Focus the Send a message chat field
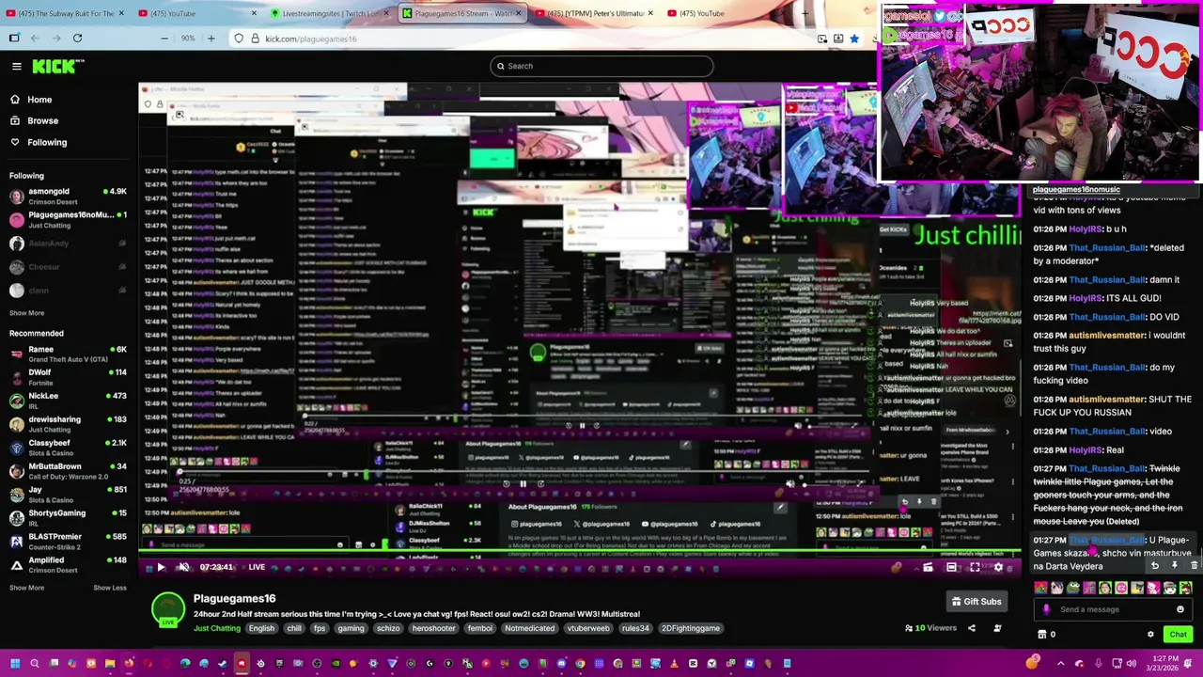1203x677 pixels. [1113, 609]
